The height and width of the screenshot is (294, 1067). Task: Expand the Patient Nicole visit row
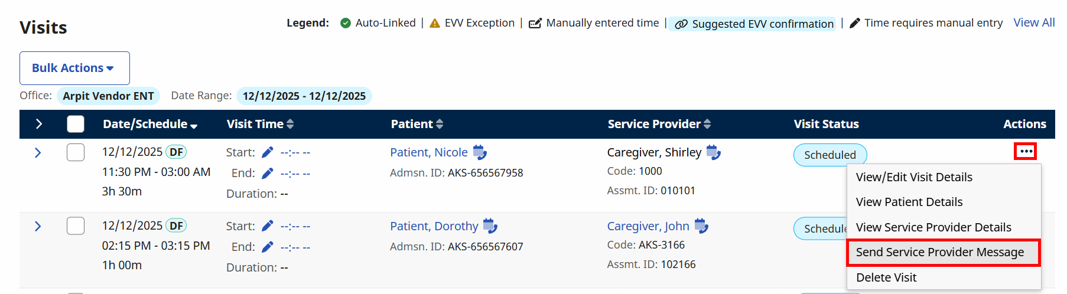click(x=38, y=153)
